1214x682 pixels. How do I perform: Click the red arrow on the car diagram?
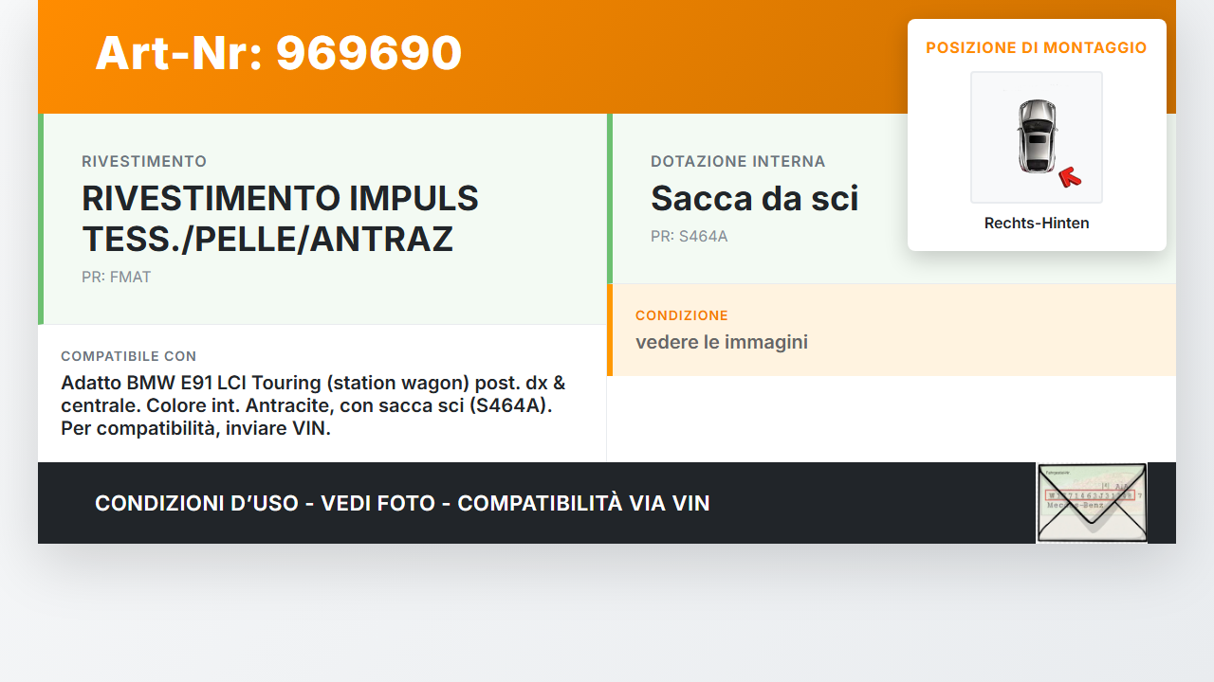[1070, 176]
